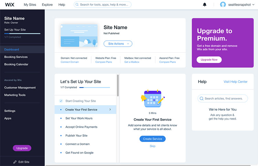Open the Site Actions dropdown
258x166 pixels.
(x=118, y=44)
